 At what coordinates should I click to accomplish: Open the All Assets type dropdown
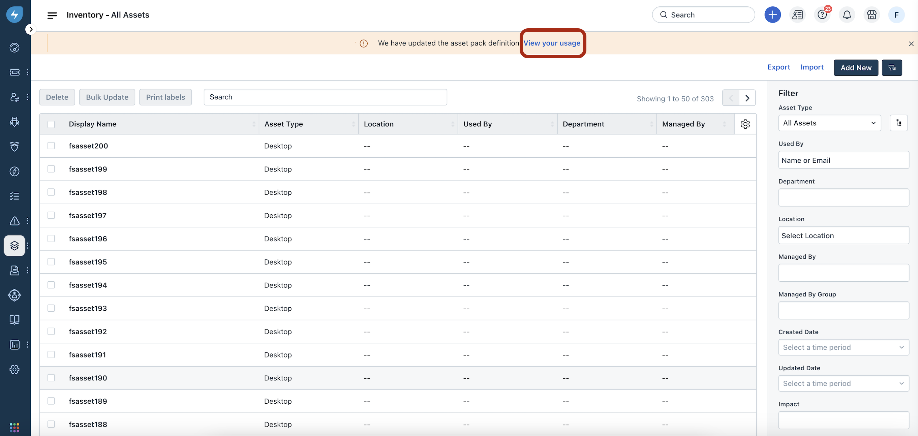(x=829, y=123)
